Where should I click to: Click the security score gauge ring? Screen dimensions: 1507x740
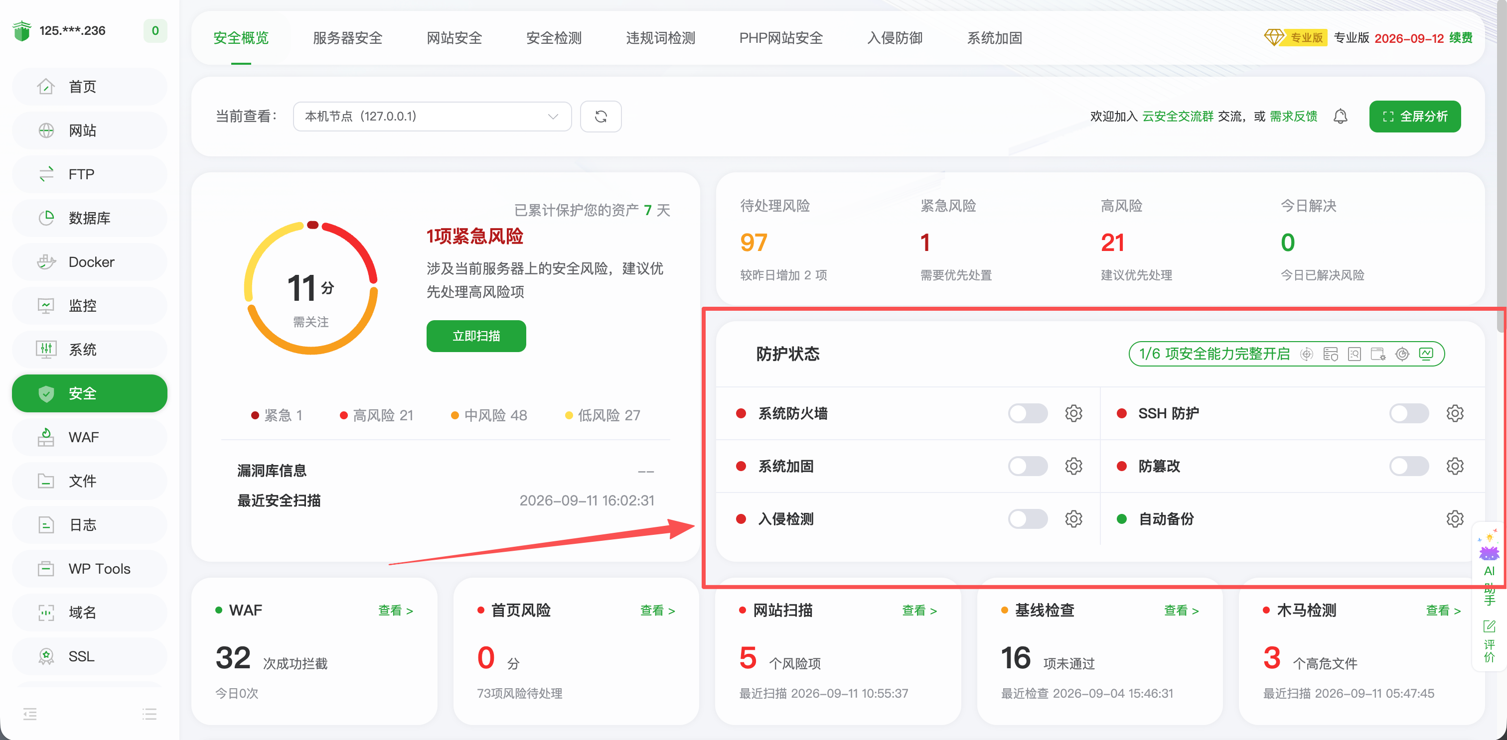[310, 287]
